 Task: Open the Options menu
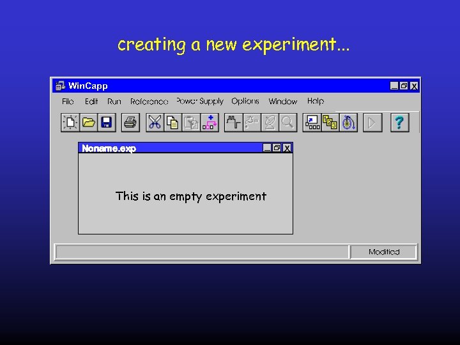(245, 101)
